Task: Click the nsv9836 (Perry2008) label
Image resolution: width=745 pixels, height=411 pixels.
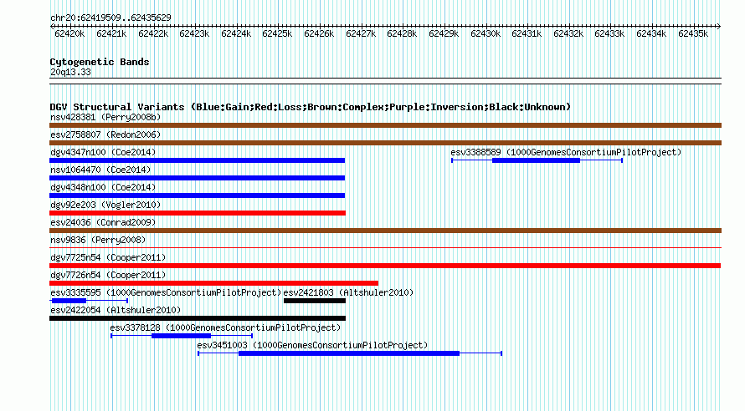Action: (x=98, y=240)
